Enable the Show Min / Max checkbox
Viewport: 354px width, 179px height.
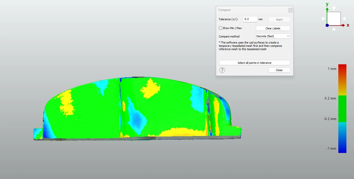coord(221,28)
